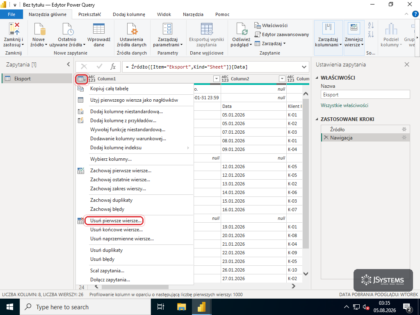Choose Kopiuj całą tabelę
420x315 pixels.
pyautogui.click(x=135, y=89)
